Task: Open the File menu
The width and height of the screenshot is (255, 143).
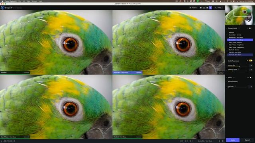Action: click(20, 1)
